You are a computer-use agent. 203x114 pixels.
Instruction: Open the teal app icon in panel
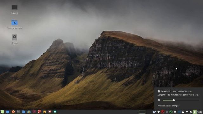pos(55,112)
